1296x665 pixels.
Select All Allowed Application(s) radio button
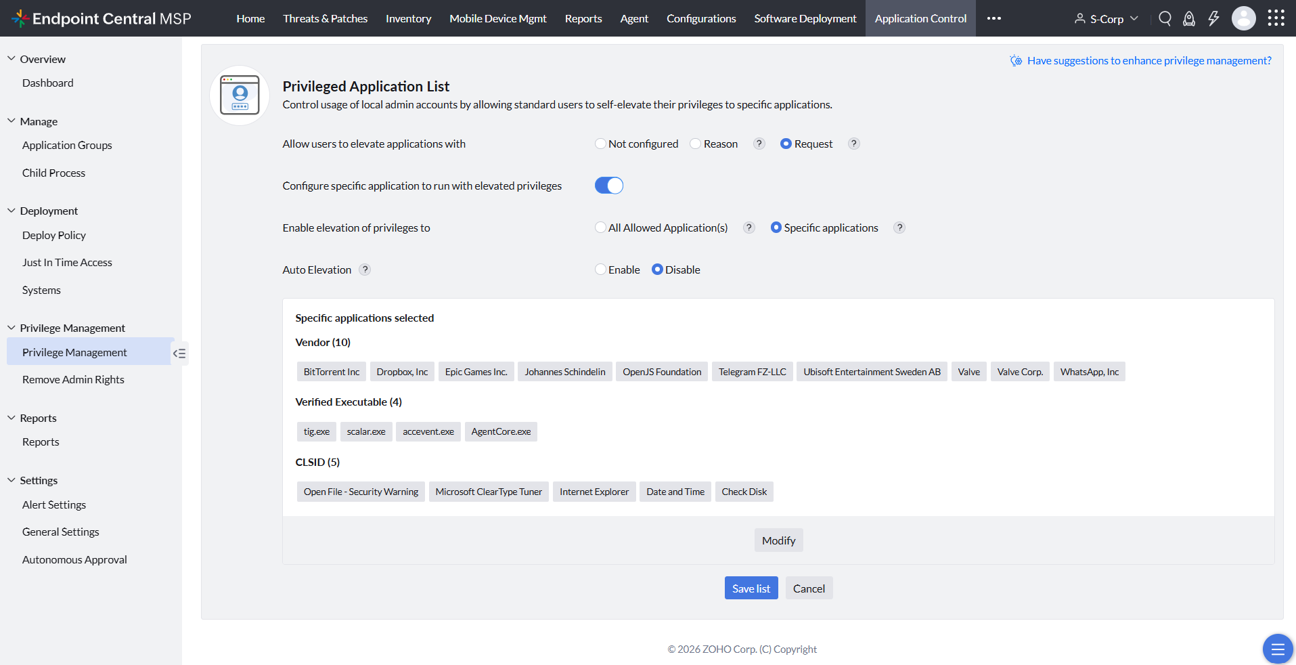[600, 228]
